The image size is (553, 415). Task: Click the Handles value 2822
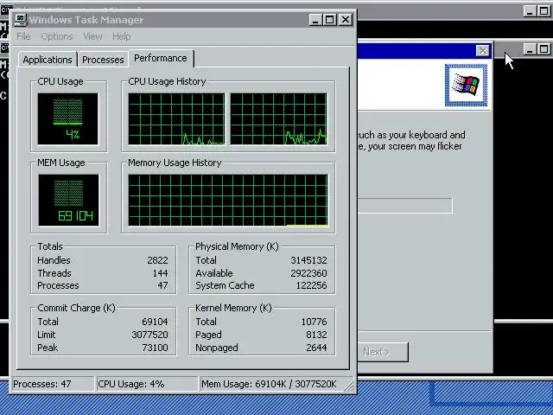click(x=157, y=260)
